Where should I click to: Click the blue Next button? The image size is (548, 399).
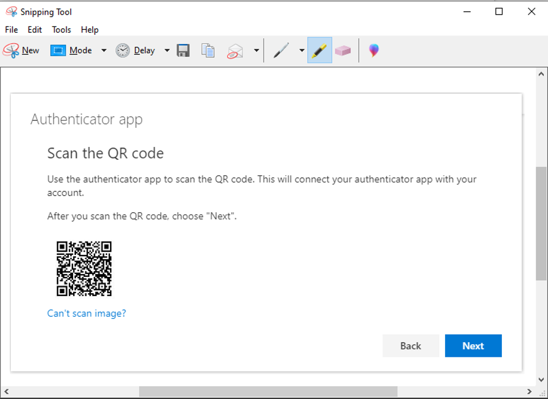[473, 346]
